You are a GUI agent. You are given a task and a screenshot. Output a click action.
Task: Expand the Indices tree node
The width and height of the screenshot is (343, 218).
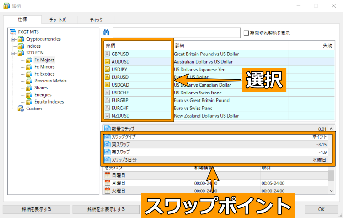[13, 46]
